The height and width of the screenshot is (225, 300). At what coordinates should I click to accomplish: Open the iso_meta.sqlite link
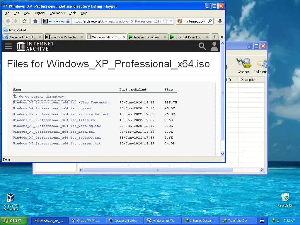57,126
